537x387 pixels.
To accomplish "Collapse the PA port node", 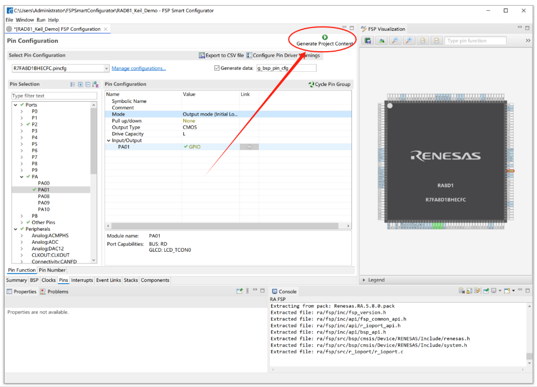I will (x=22, y=176).
